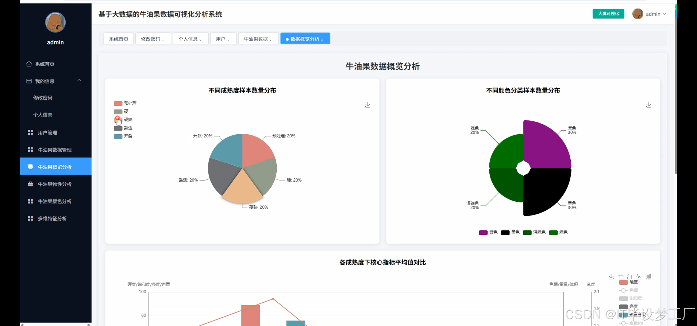Toggle 黑色 legend in color chart

(510, 232)
